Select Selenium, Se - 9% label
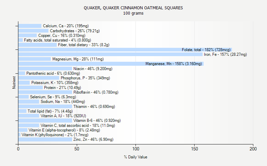The image size is (267, 166). coord(53,97)
